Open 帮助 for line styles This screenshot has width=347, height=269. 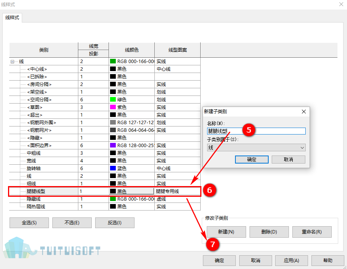(x=328, y=261)
